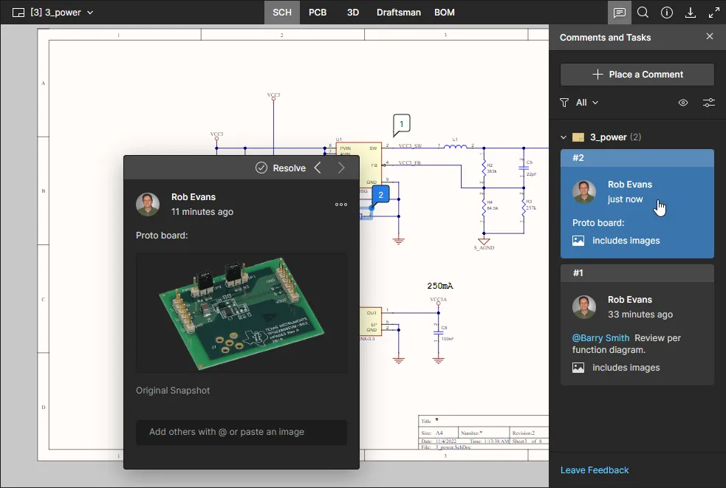Open the three-dot comment options menu
The height and width of the screenshot is (488, 726).
click(x=341, y=205)
